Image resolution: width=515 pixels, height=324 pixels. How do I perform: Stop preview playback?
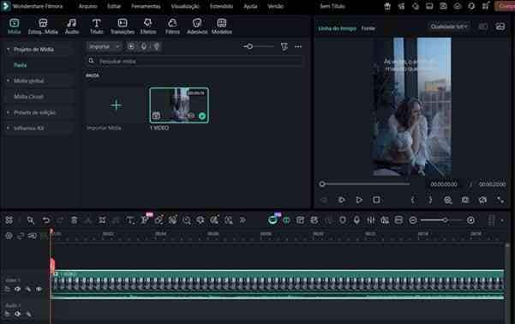[x=376, y=200]
